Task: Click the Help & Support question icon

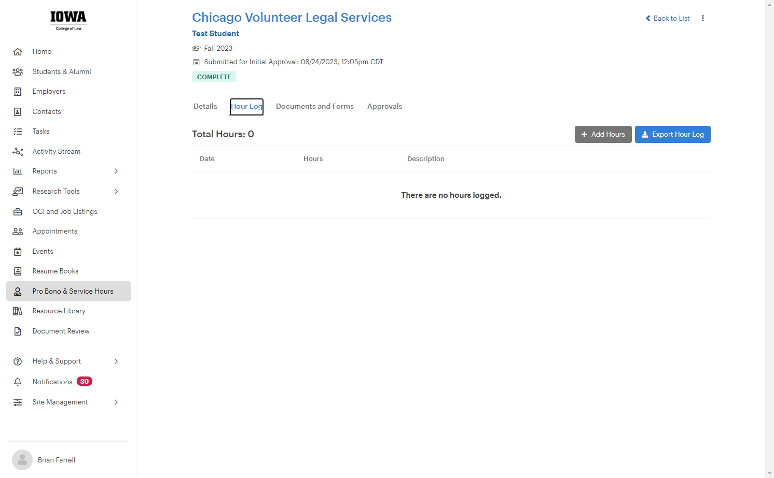Action: pos(18,361)
